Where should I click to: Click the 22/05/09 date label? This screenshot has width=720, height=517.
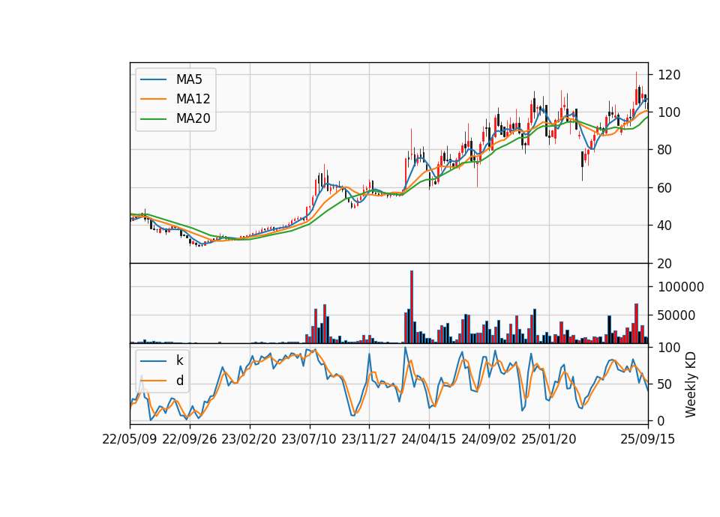[x=130, y=440]
